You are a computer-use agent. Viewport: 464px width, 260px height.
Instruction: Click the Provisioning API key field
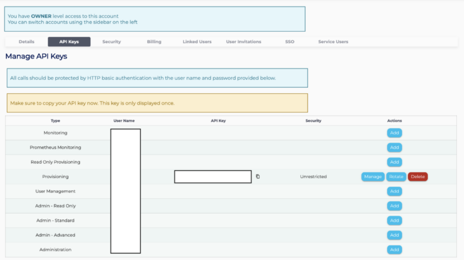coord(213,177)
